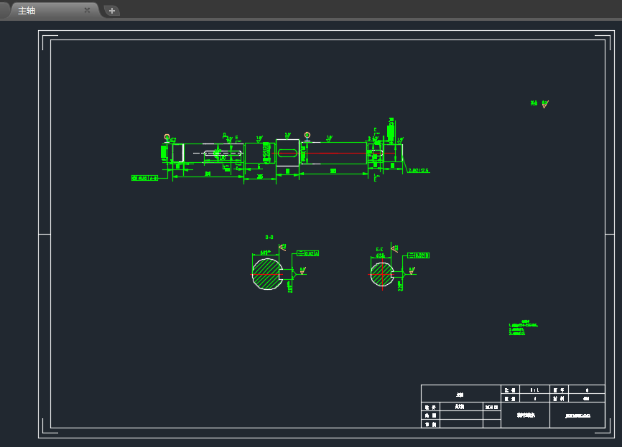622x447 pixels.
Task: Click datum marker A on shaft
Action: tap(167, 138)
